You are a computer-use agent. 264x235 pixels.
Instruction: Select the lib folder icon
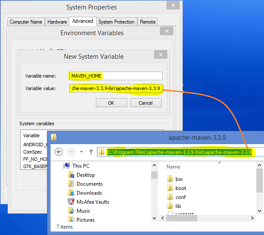pos(170,206)
